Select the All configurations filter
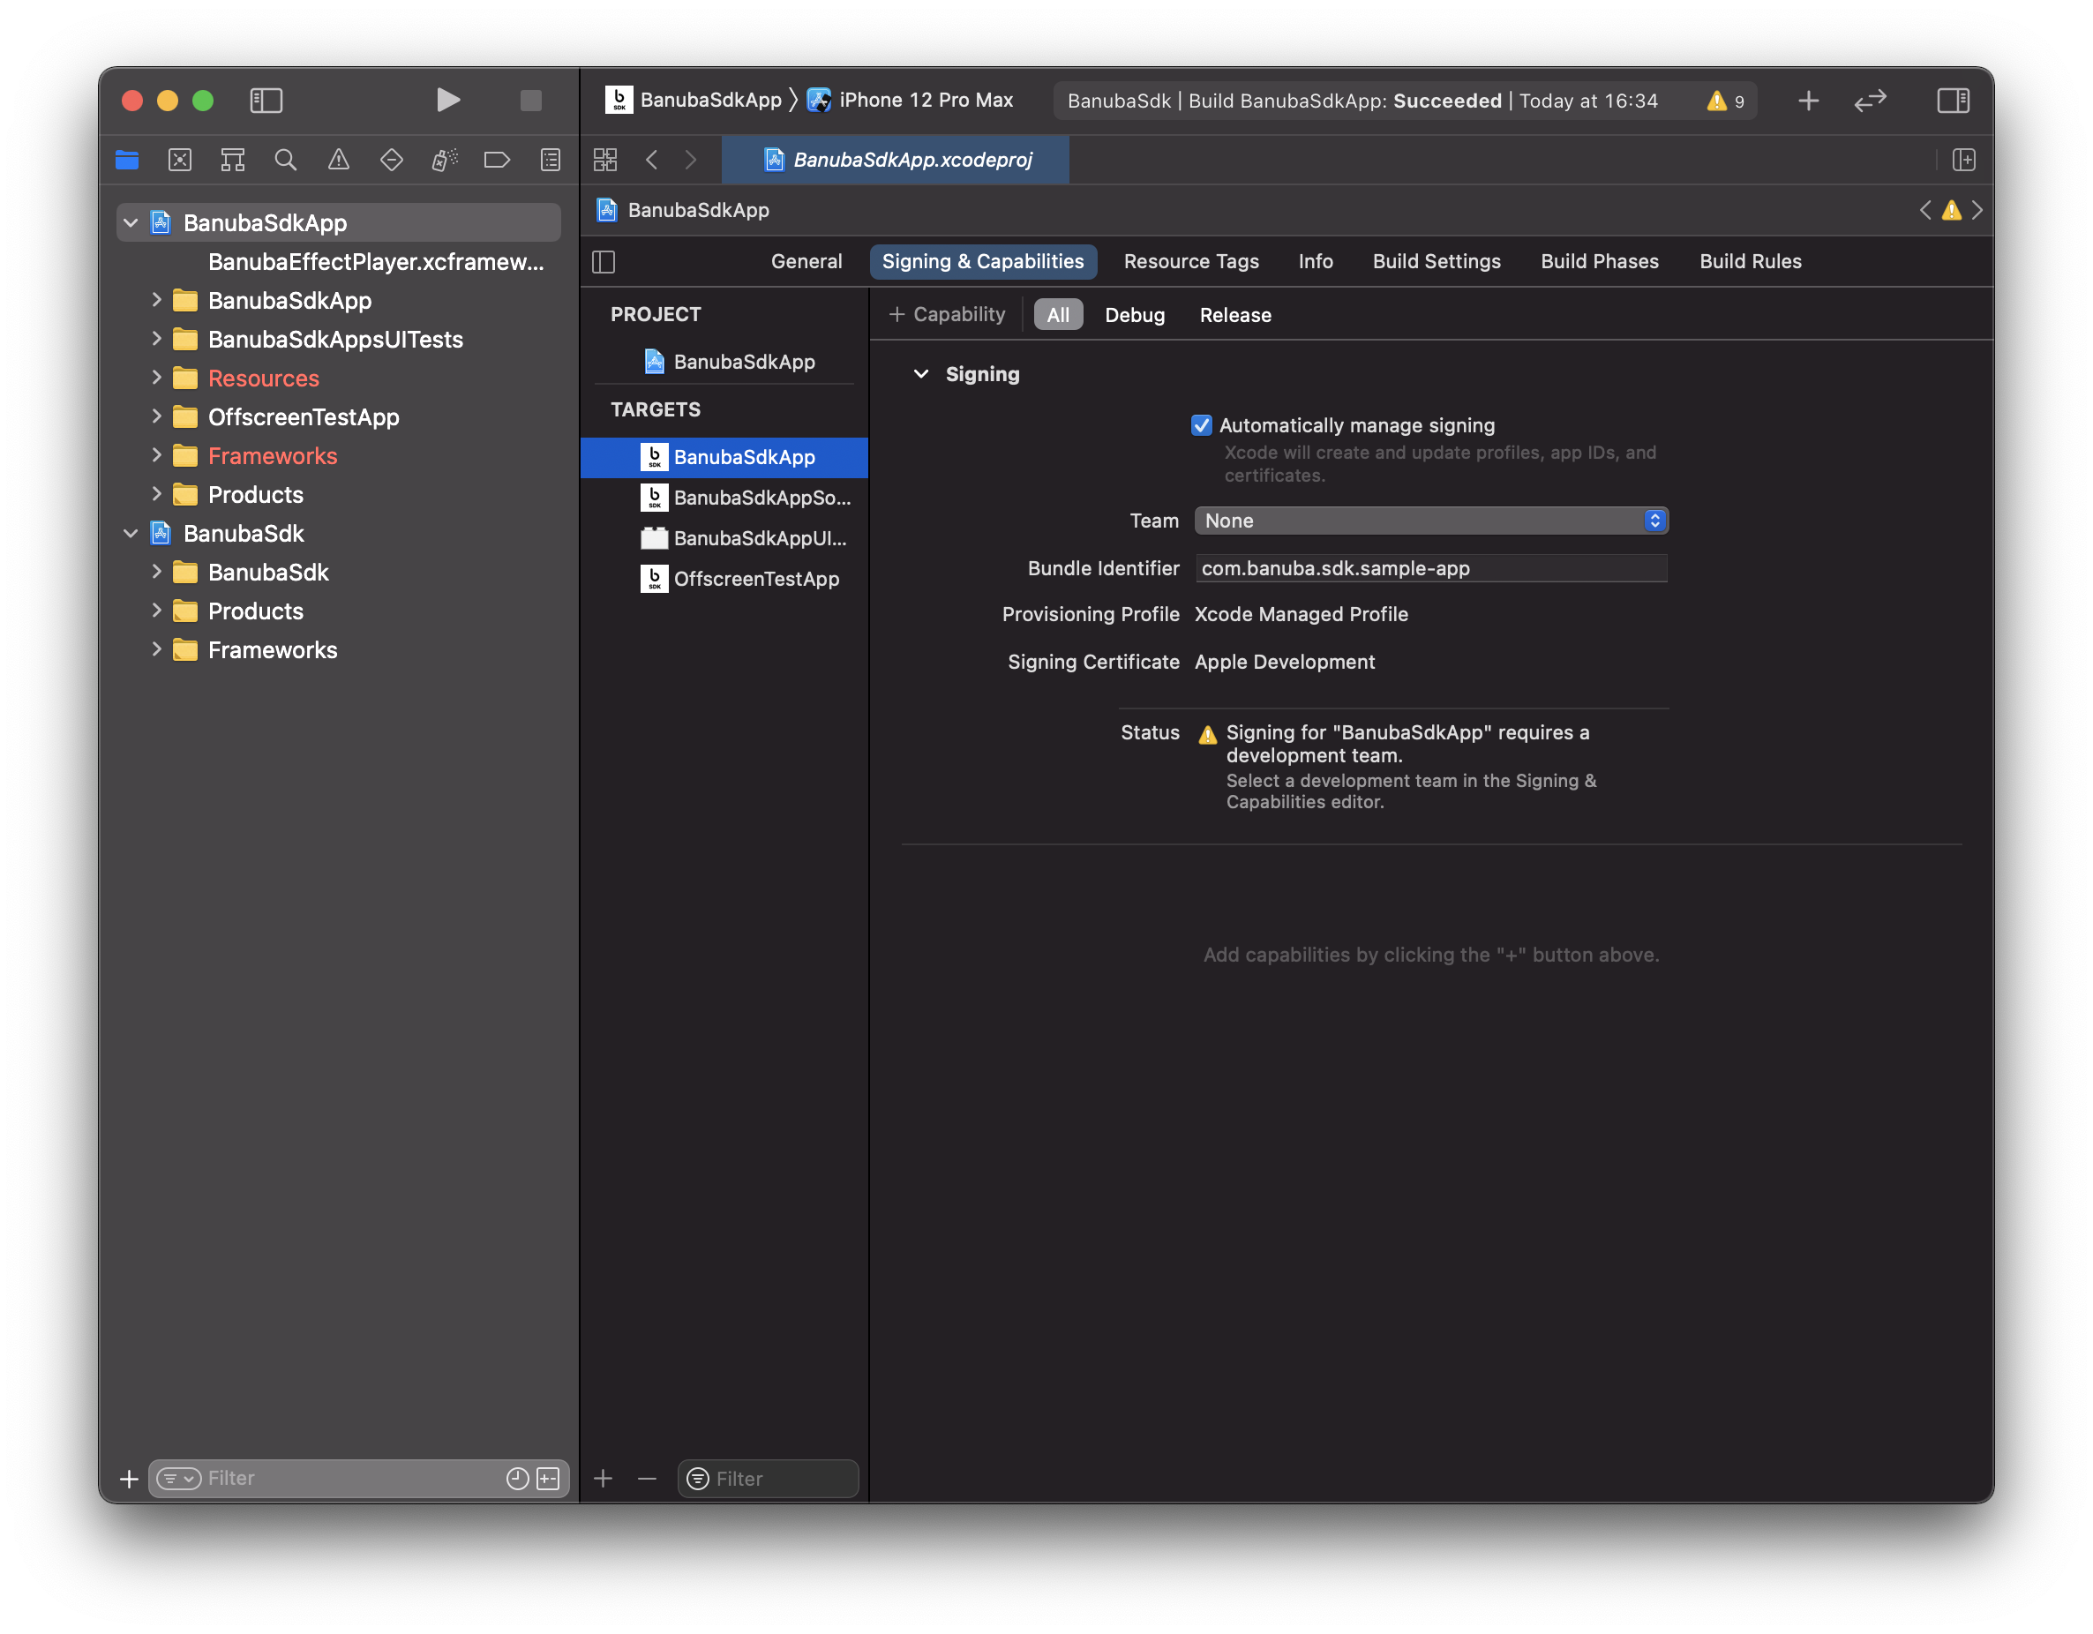The image size is (2093, 1634). click(x=1058, y=314)
